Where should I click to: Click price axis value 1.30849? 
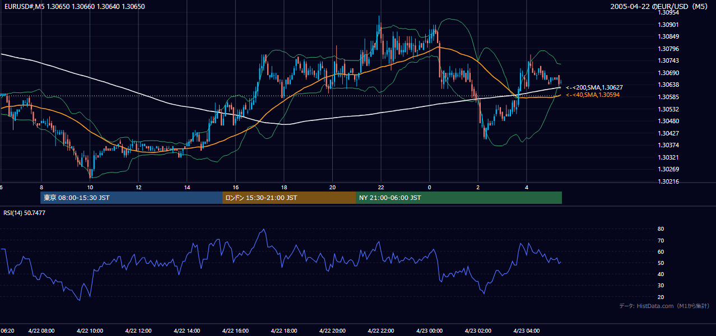pos(668,36)
